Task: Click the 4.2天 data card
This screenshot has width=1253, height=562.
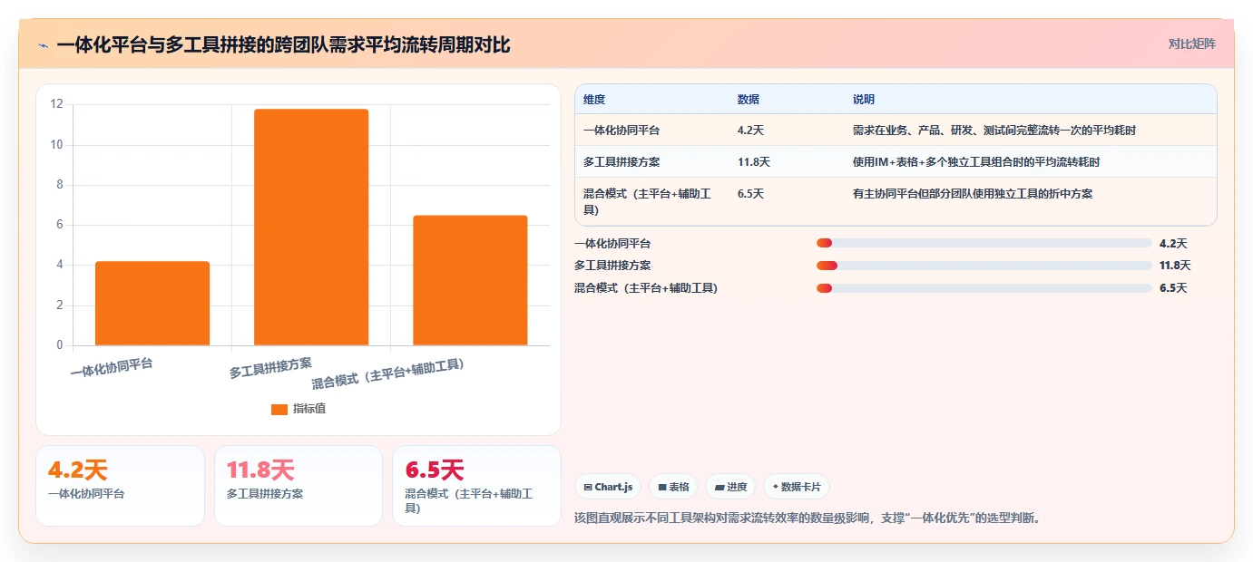Action: (120, 485)
